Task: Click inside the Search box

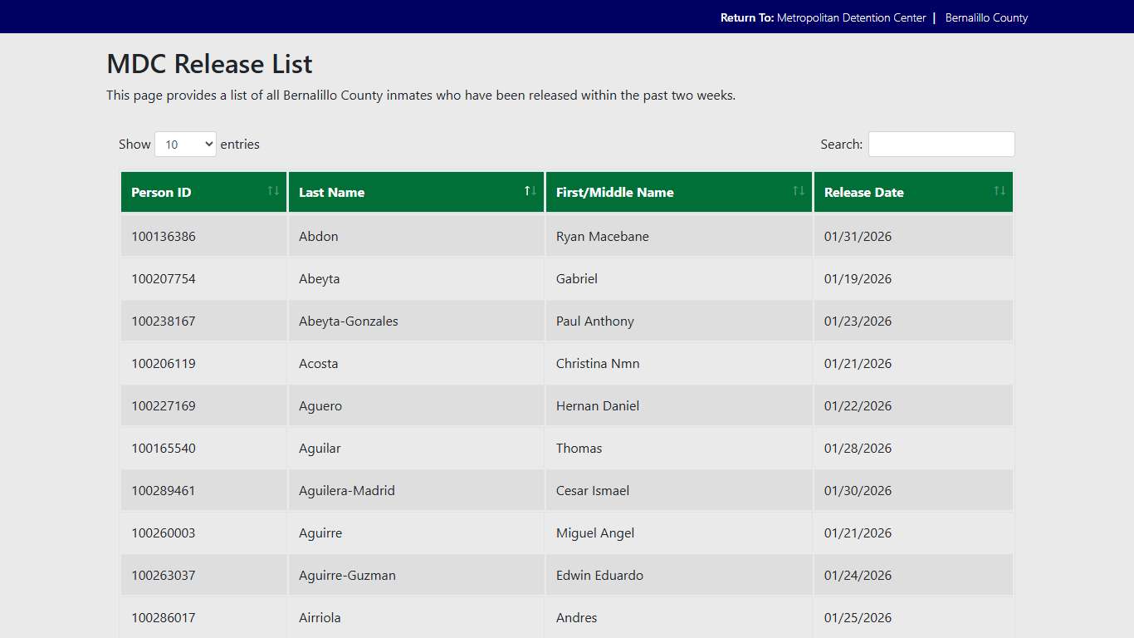Action: click(x=941, y=144)
